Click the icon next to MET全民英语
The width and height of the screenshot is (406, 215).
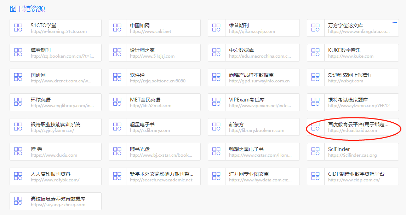(x=117, y=102)
